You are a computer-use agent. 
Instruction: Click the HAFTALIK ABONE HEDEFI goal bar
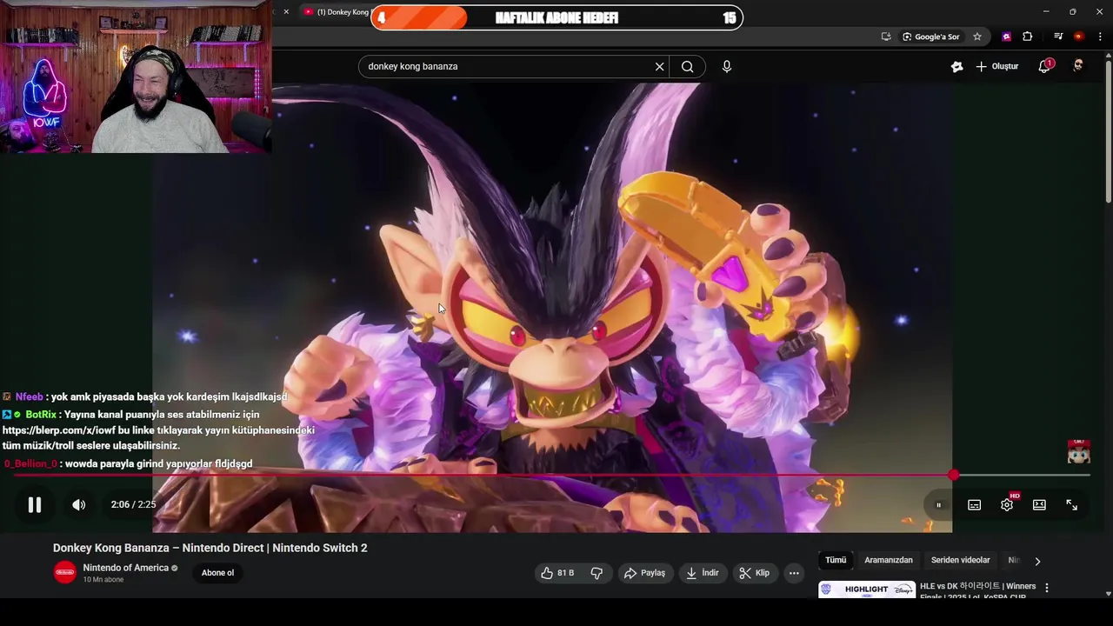(556, 17)
